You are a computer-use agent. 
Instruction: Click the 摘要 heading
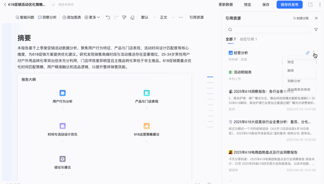pyautogui.click(x=24, y=38)
